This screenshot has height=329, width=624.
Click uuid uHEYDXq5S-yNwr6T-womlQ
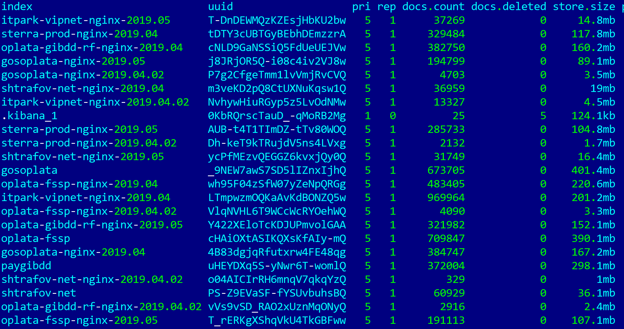[x=277, y=266]
